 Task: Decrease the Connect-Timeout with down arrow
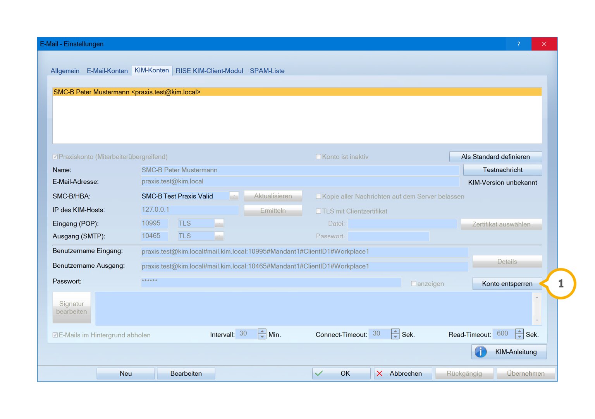[395, 337]
